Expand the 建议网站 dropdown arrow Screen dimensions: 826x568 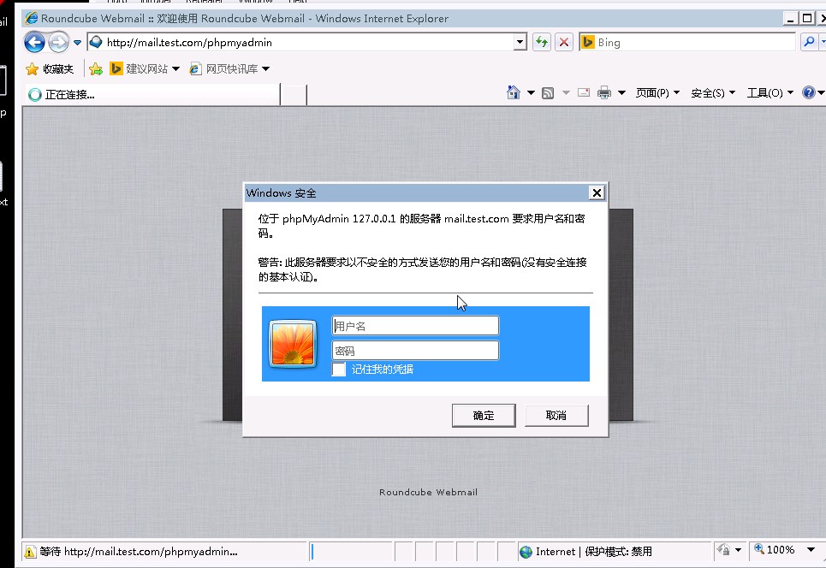point(176,69)
